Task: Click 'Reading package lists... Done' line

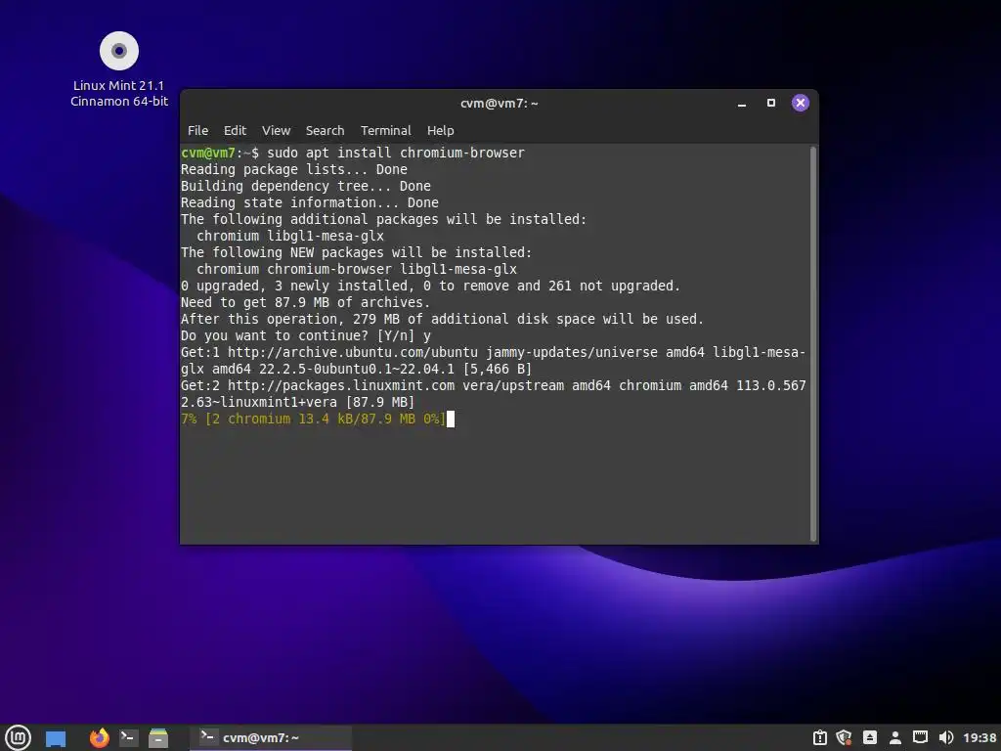Action: point(293,169)
